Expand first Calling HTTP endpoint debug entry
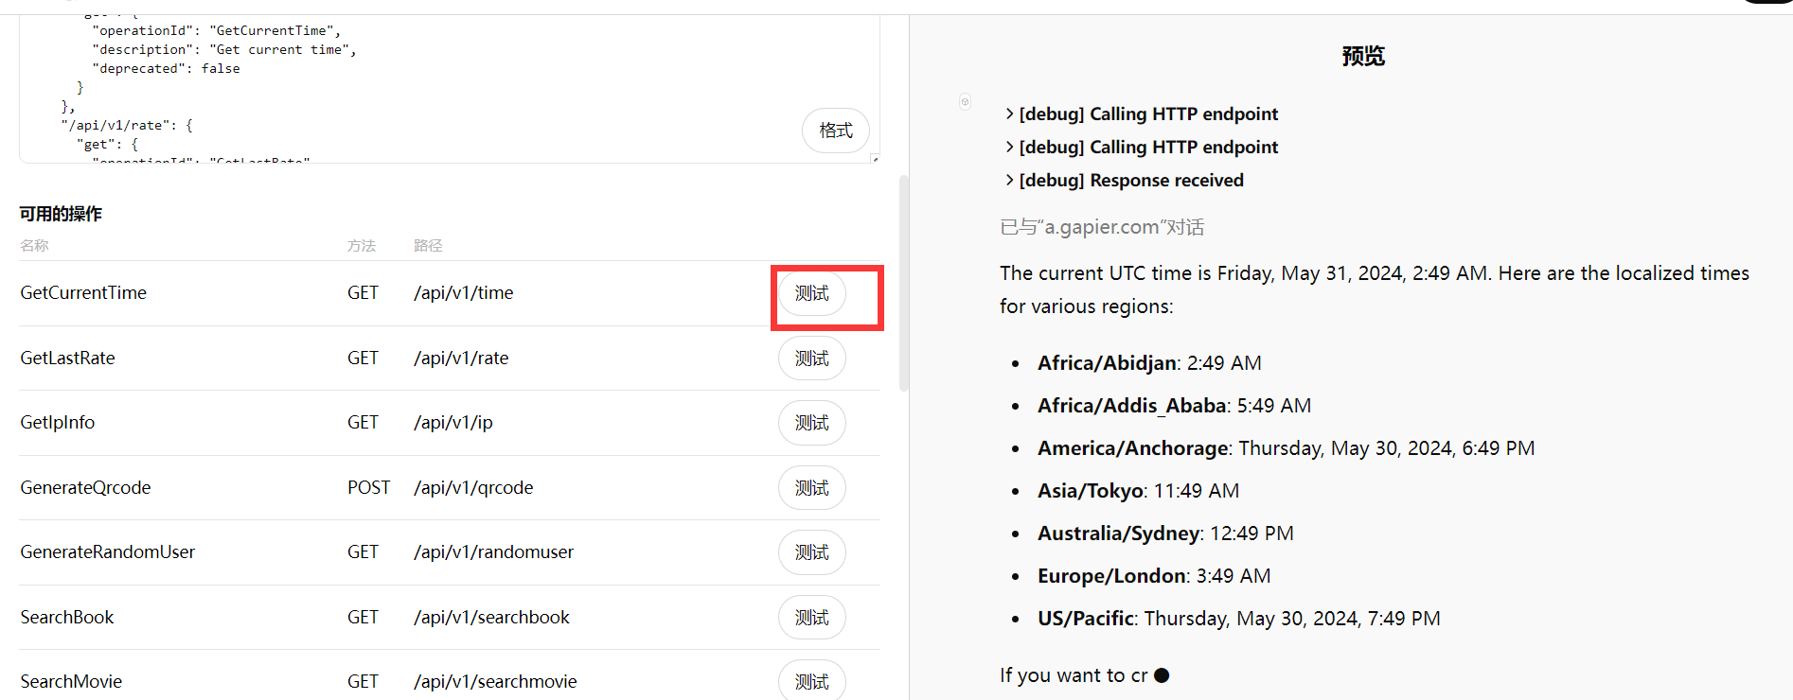The image size is (1793, 700). [x=1141, y=114]
